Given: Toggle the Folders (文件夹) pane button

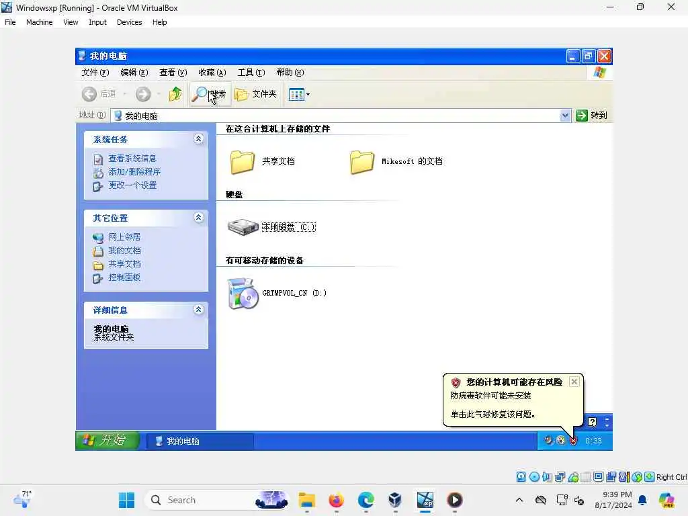Looking at the screenshot, I should pyautogui.click(x=256, y=94).
